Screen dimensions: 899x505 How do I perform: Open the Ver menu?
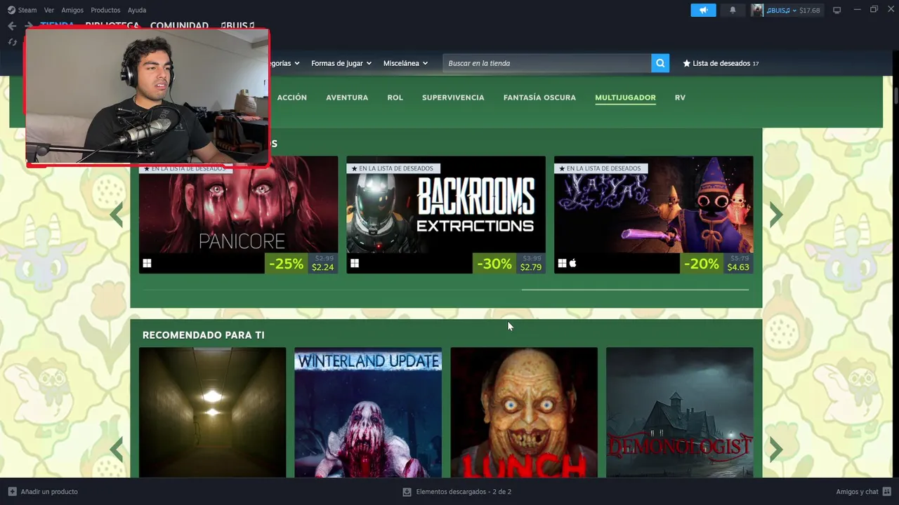tap(48, 10)
